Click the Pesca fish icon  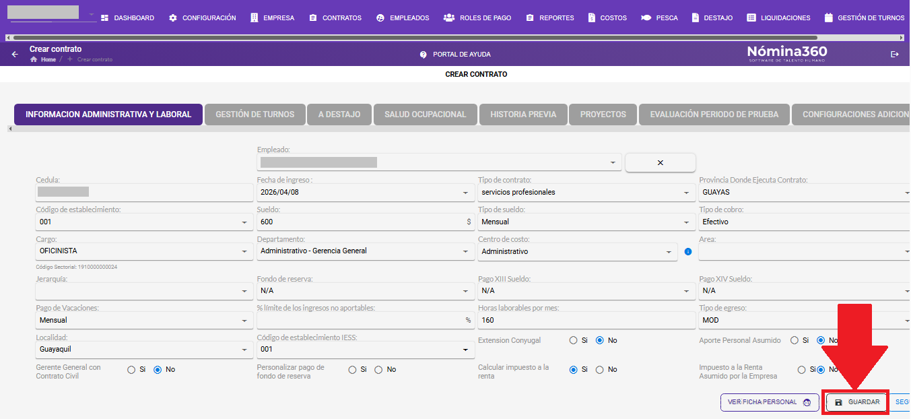pos(646,18)
